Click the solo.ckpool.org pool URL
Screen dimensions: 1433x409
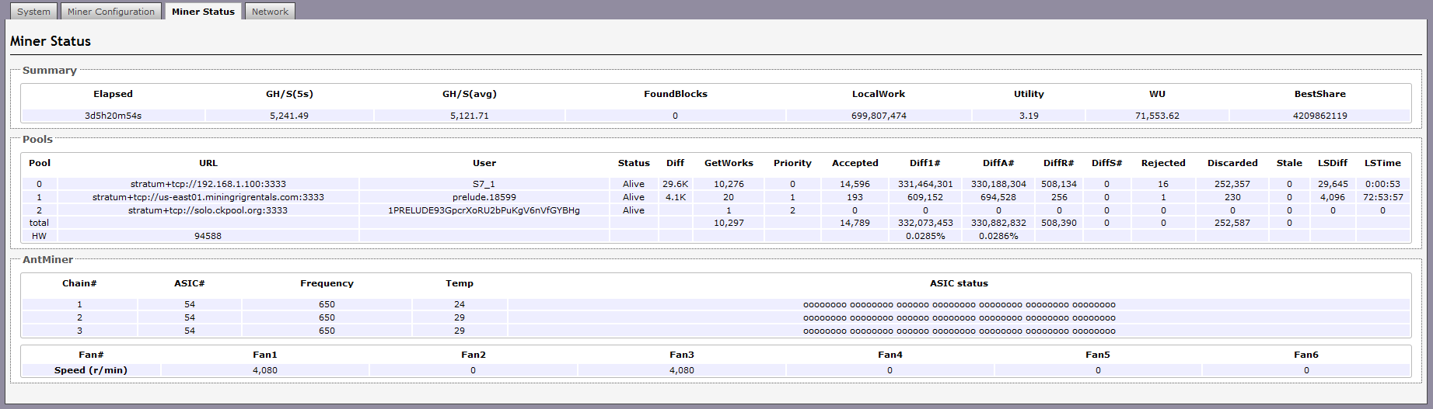click(x=208, y=210)
